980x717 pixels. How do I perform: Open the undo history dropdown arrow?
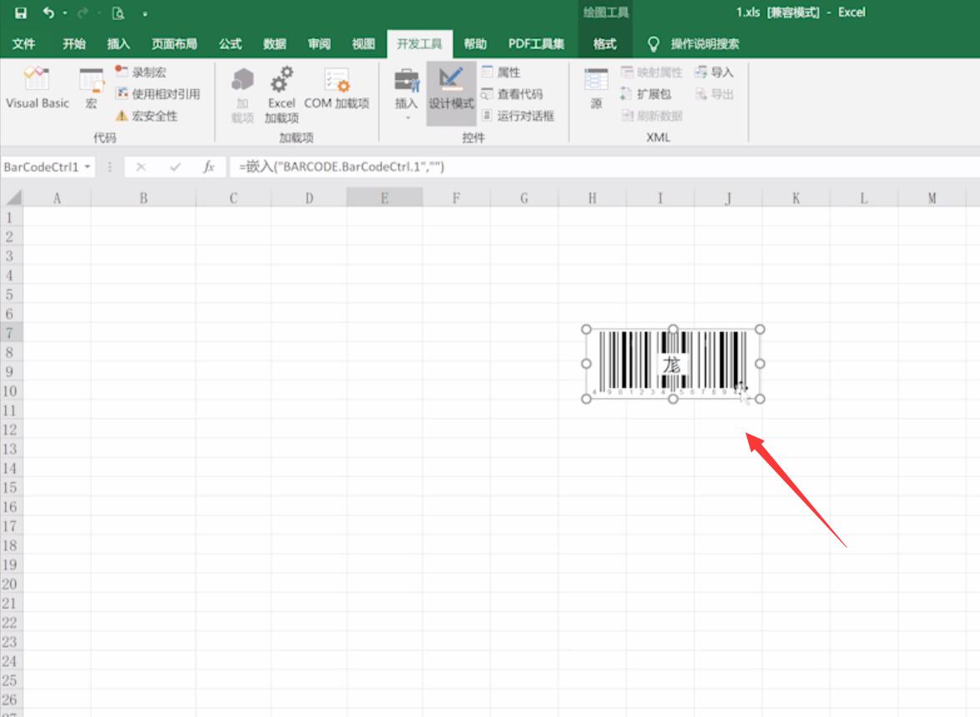click(64, 13)
